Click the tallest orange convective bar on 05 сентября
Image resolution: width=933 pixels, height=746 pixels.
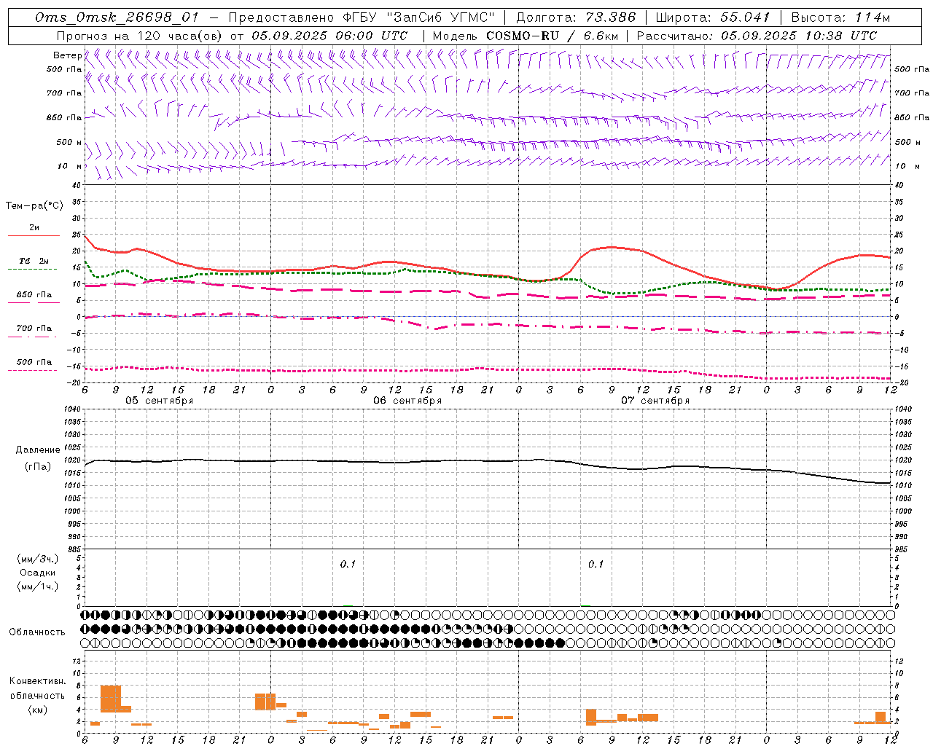[x=110, y=699]
